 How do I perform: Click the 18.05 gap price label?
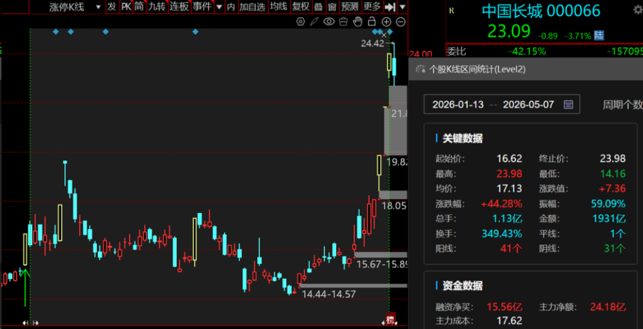tap(394, 206)
